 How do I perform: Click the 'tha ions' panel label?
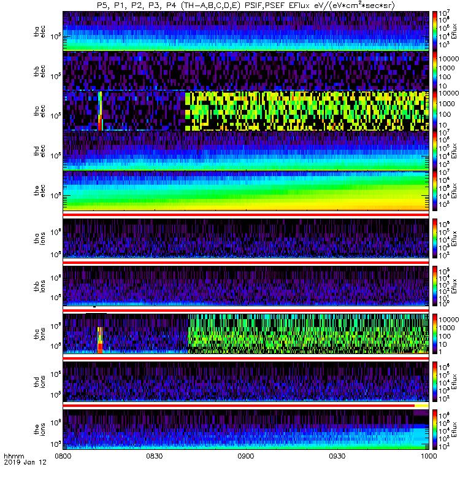[x=39, y=239]
